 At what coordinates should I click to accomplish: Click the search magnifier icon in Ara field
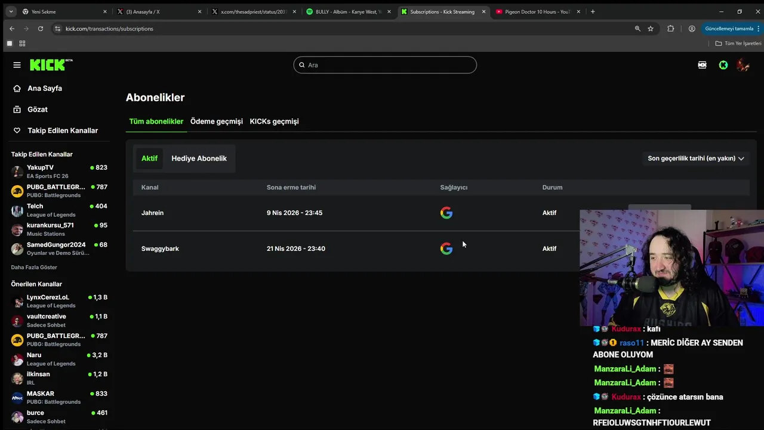click(302, 65)
